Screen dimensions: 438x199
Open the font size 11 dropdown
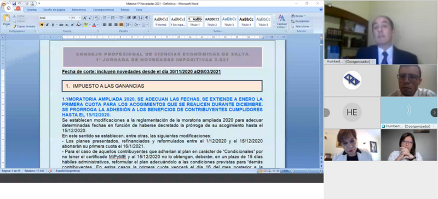click(76, 18)
